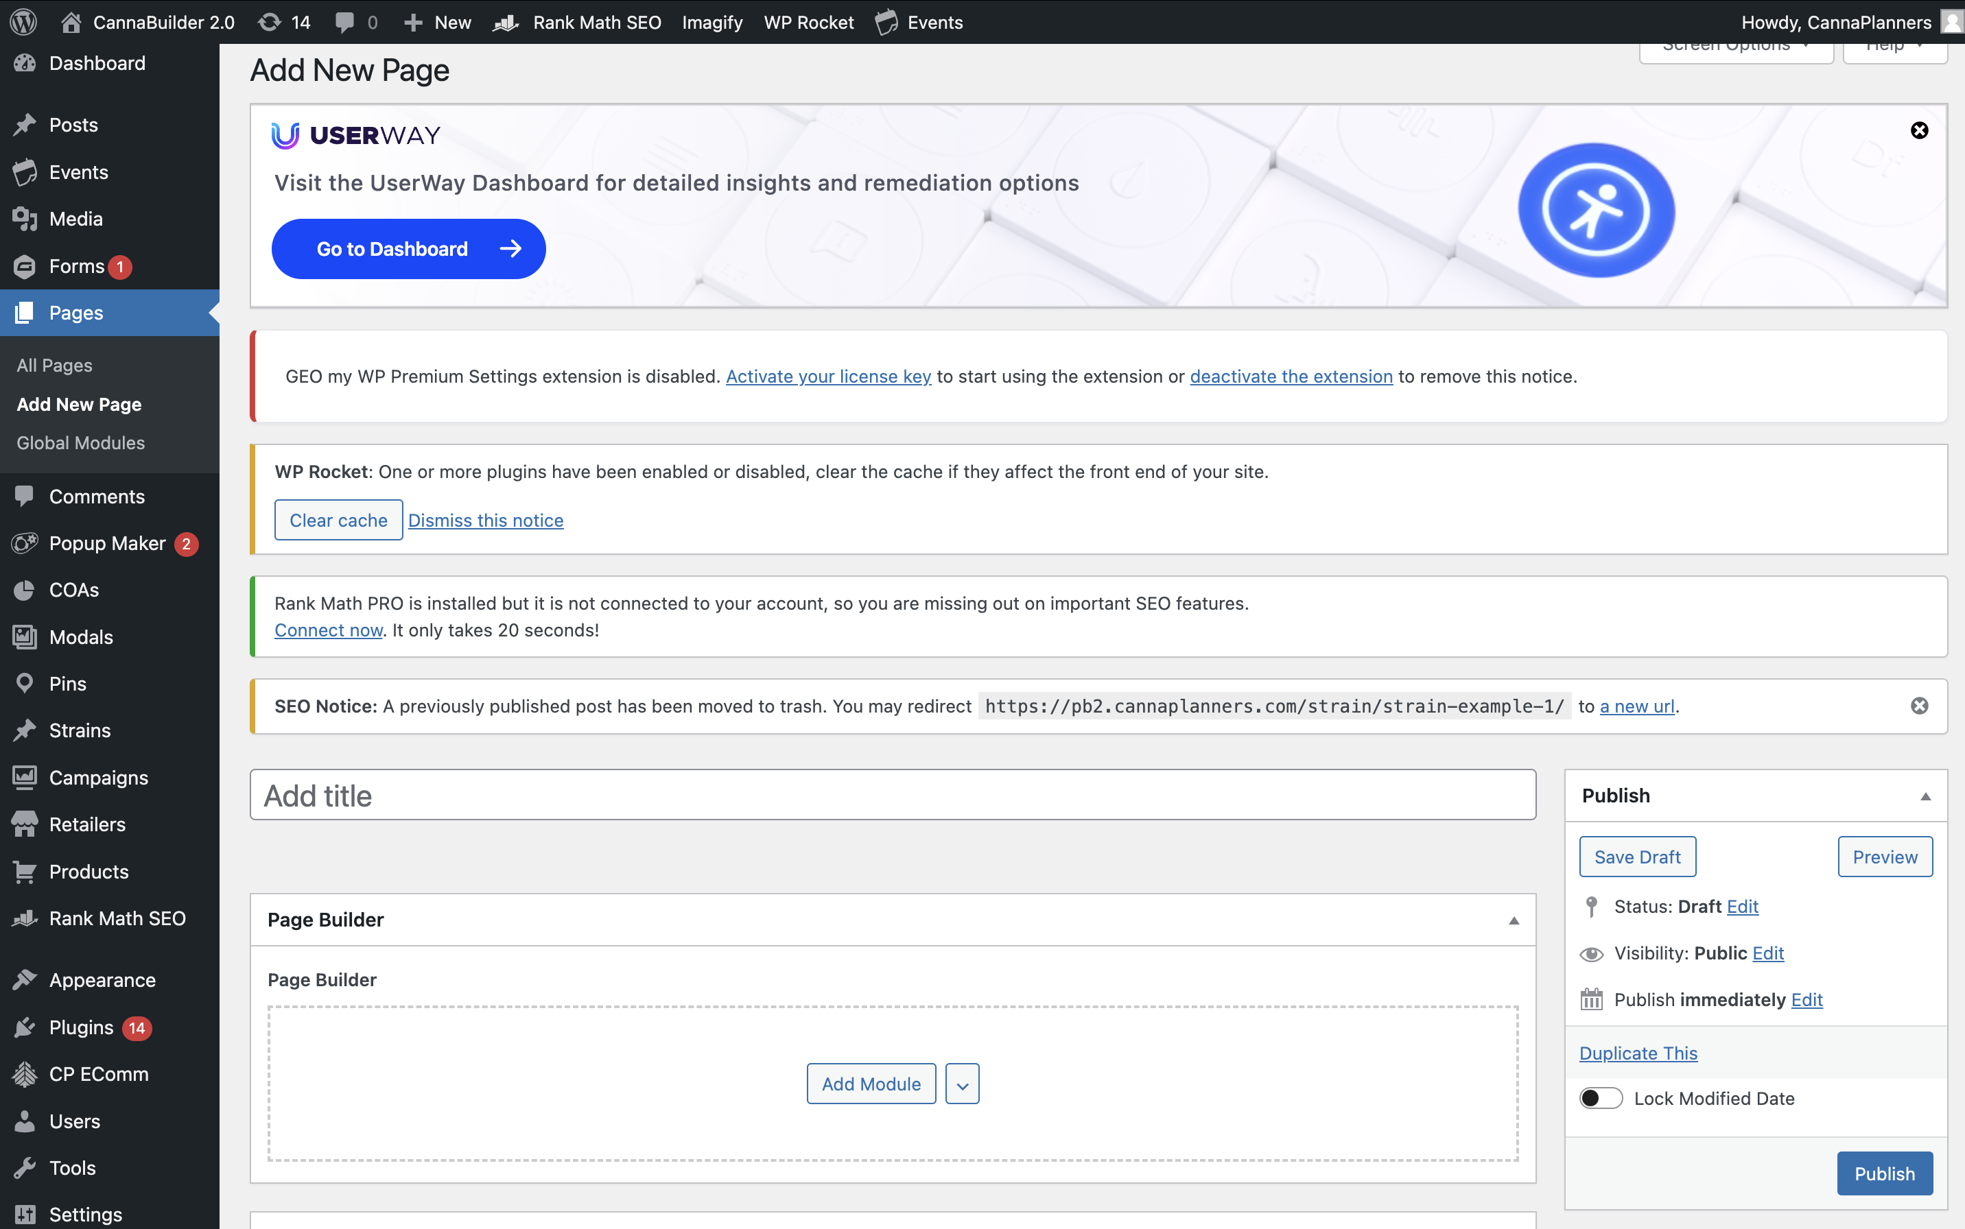Collapse the Publish panel arrow
Viewport: 1965px width, 1229px height.
coord(1925,796)
